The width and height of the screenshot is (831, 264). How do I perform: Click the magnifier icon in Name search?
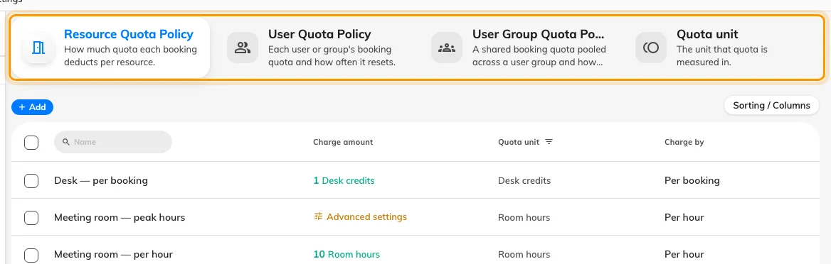(x=65, y=142)
